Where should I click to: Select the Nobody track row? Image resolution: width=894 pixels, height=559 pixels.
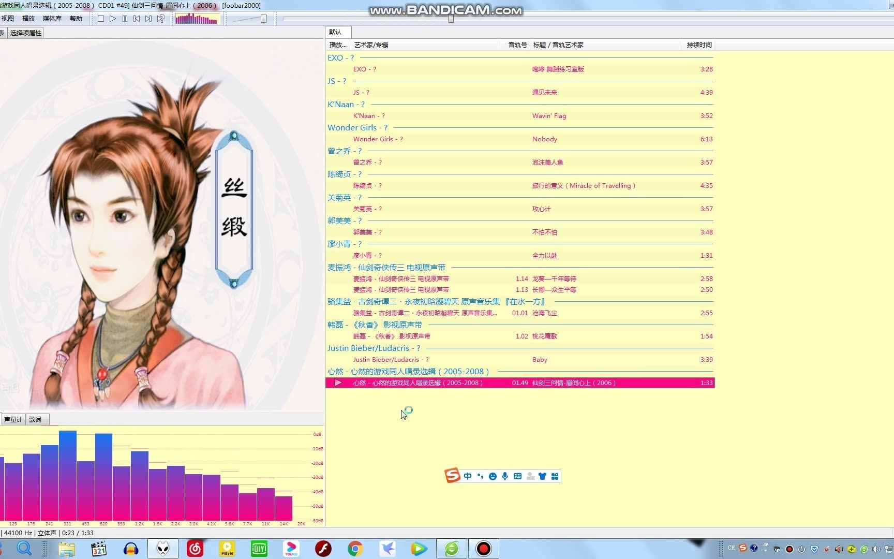tap(520, 139)
